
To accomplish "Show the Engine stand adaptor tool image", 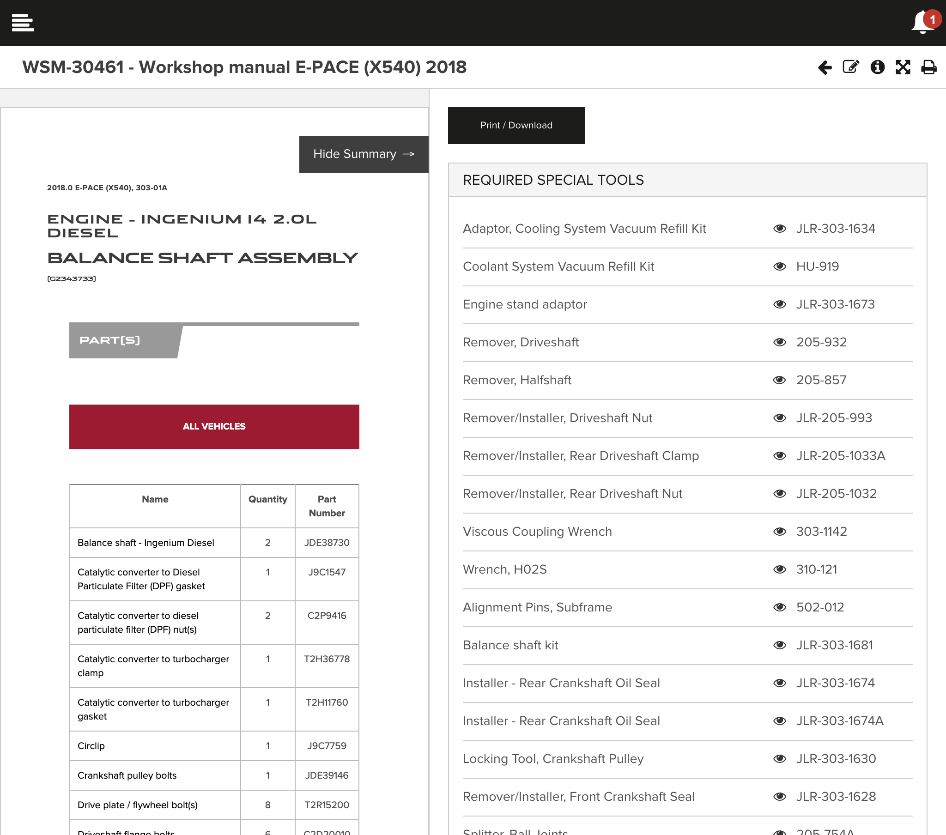I will coord(780,304).
